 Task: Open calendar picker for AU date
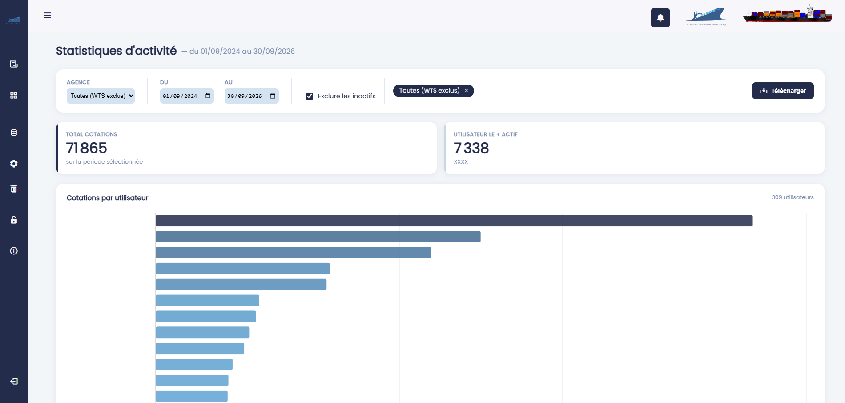[273, 96]
